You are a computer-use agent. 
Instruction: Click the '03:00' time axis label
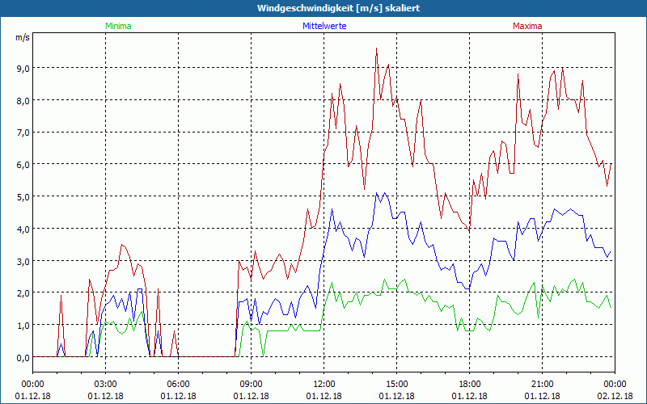pos(106,385)
